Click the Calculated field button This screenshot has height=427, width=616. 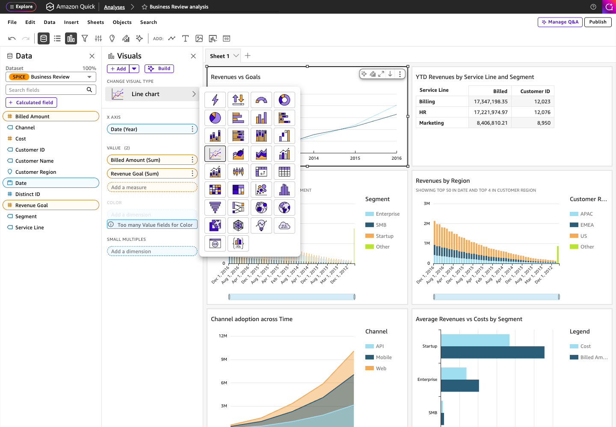pos(31,102)
